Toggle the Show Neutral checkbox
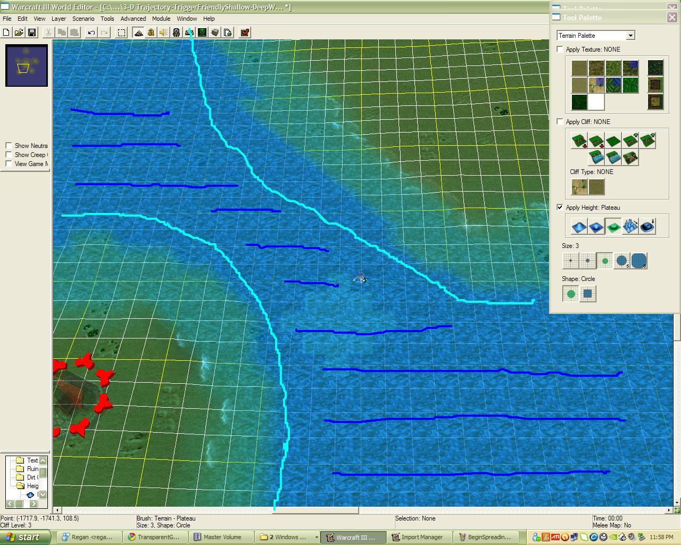The height and width of the screenshot is (545, 681). coord(9,145)
